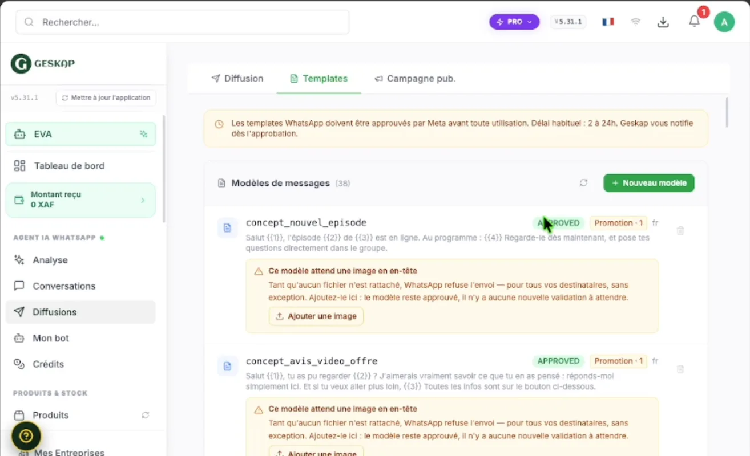Click the Promotion · 1 tag on concept_nouvel_episode
750x456 pixels.
[619, 223]
